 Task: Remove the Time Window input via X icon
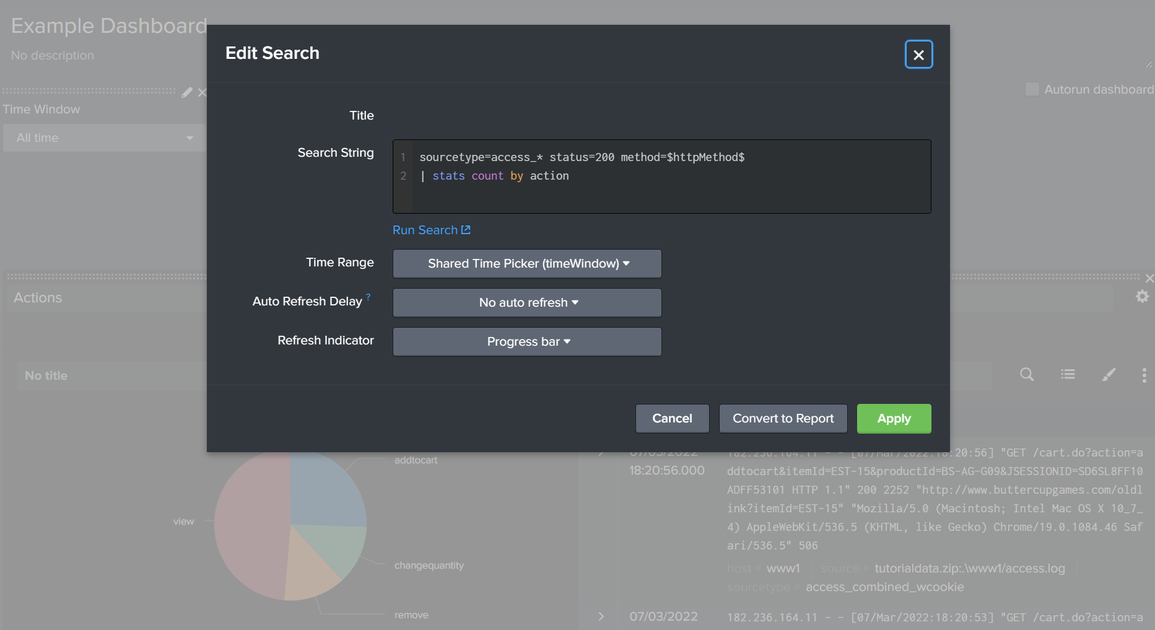tap(202, 92)
